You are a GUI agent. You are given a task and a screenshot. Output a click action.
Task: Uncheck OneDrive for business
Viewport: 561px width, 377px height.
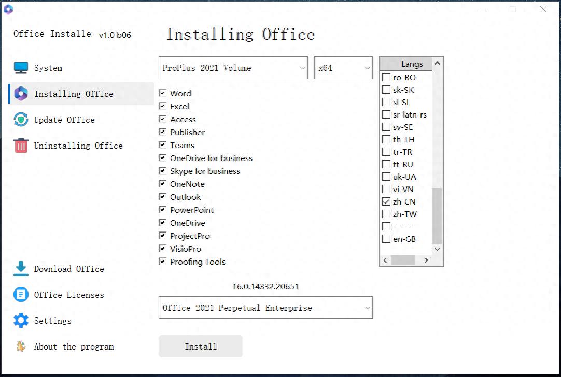point(162,157)
